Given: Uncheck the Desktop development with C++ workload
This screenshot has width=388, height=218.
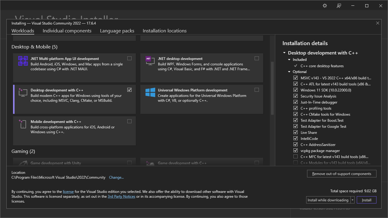Looking at the screenshot, I should click(129, 90).
